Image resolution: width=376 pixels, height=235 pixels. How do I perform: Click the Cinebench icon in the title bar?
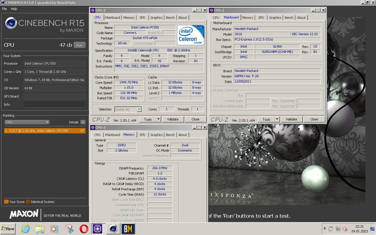tap(3, 3)
